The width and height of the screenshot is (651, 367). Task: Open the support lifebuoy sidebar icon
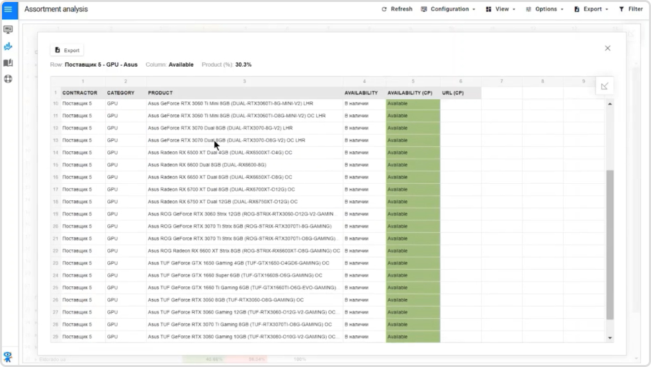pyautogui.click(x=8, y=79)
